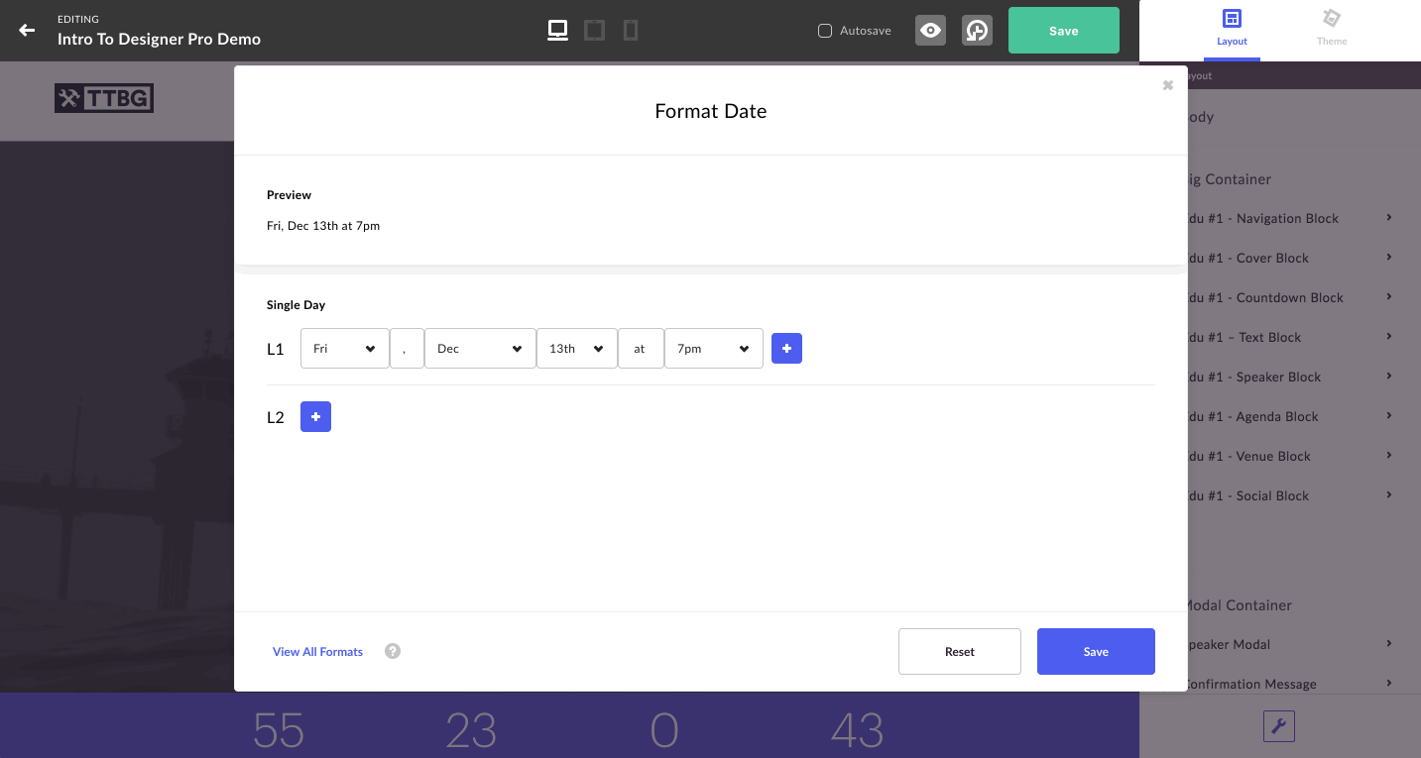Add element to line L1
This screenshot has height=758, width=1421.
(x=786, y=349)
